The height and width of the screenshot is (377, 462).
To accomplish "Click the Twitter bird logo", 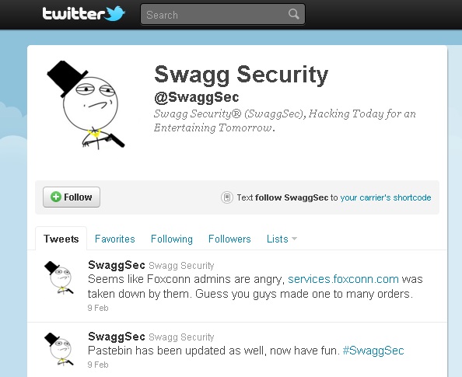I will [115, 13].
